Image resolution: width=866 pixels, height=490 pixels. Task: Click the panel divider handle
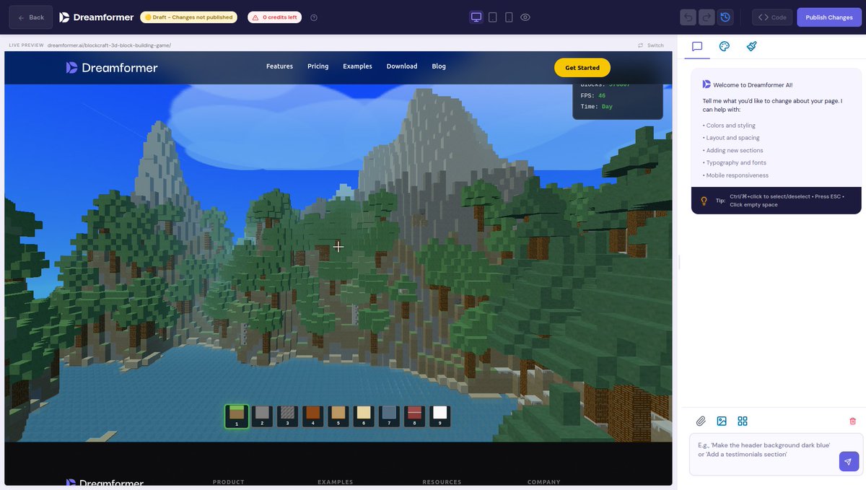coord(679,262)
